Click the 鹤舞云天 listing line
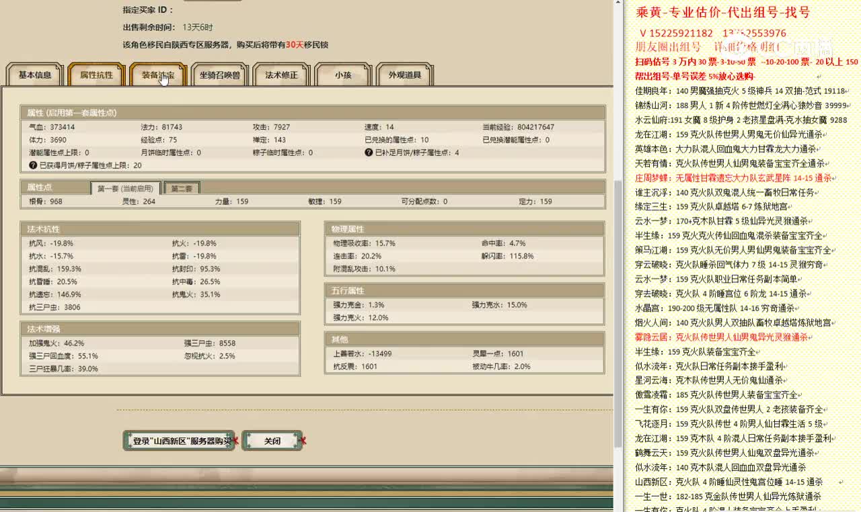 coord(726,453)
